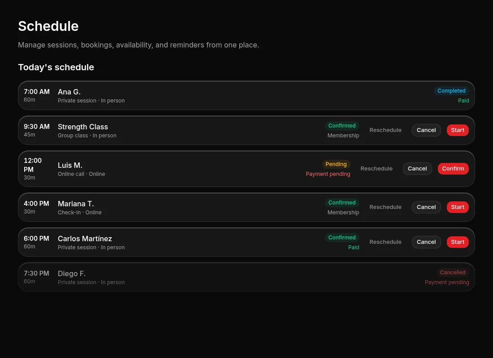Confirm Luis M. pending session
Screen dimensions: 493x358
453,169
